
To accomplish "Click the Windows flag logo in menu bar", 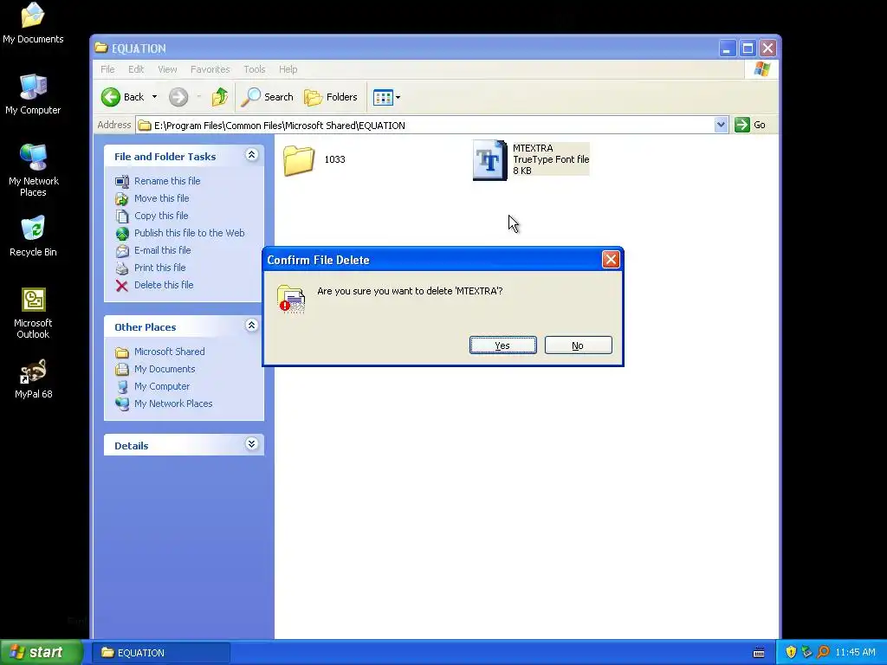I will point(762,69).
